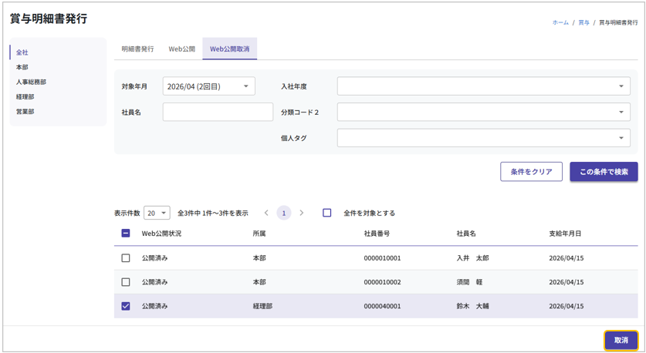
Task: Click the この条件で検索 button
Action: point(604,171)
